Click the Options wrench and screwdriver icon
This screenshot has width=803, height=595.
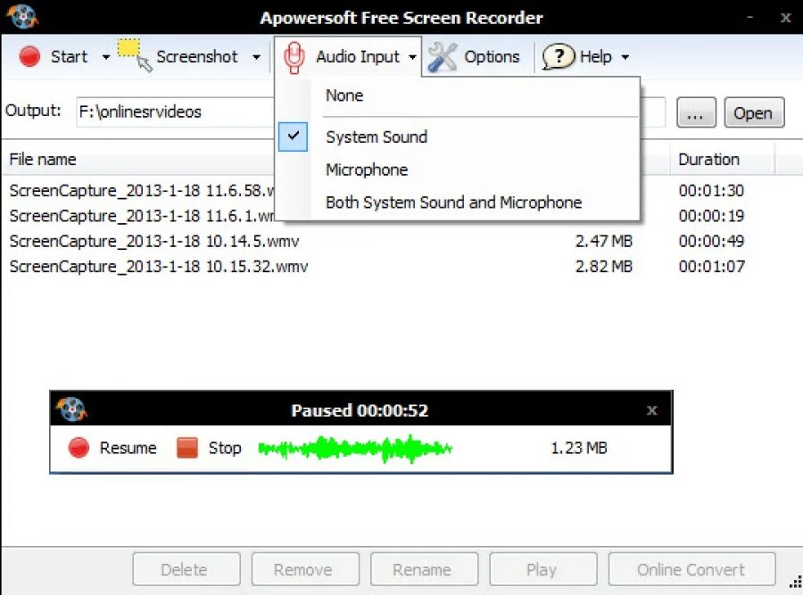[442, 57]
